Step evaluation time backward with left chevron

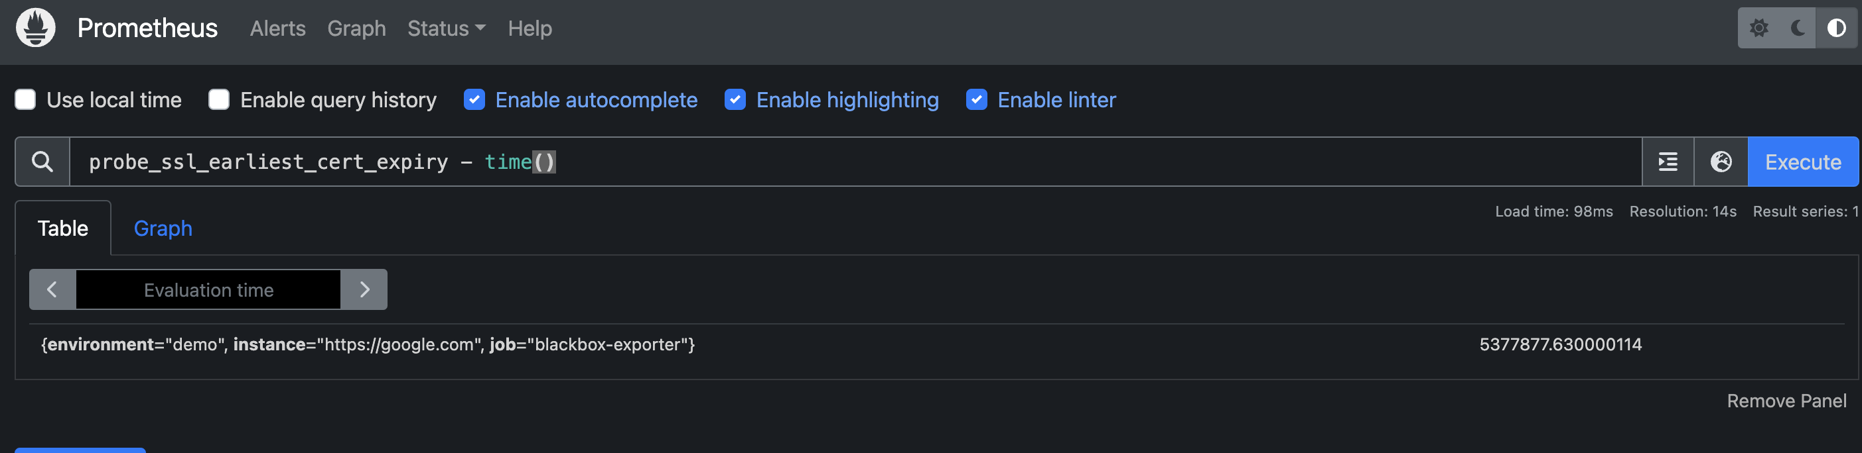click(52, 290)
